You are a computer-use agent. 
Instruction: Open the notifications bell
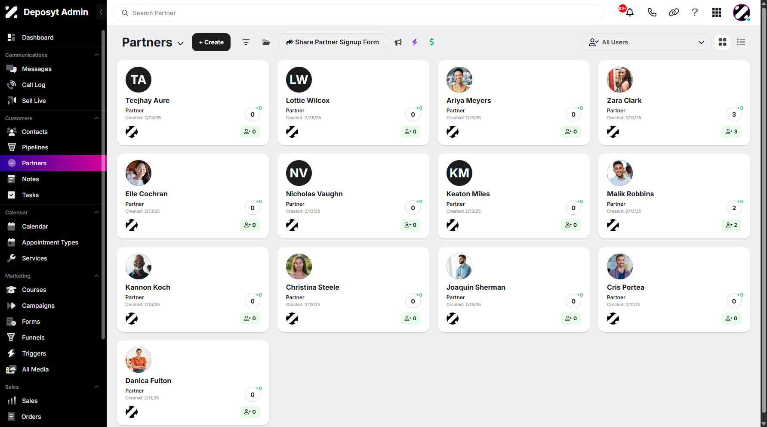pyautogui.click(x=629, y=12)
